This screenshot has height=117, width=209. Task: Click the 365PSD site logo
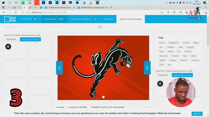pos(10,19)
